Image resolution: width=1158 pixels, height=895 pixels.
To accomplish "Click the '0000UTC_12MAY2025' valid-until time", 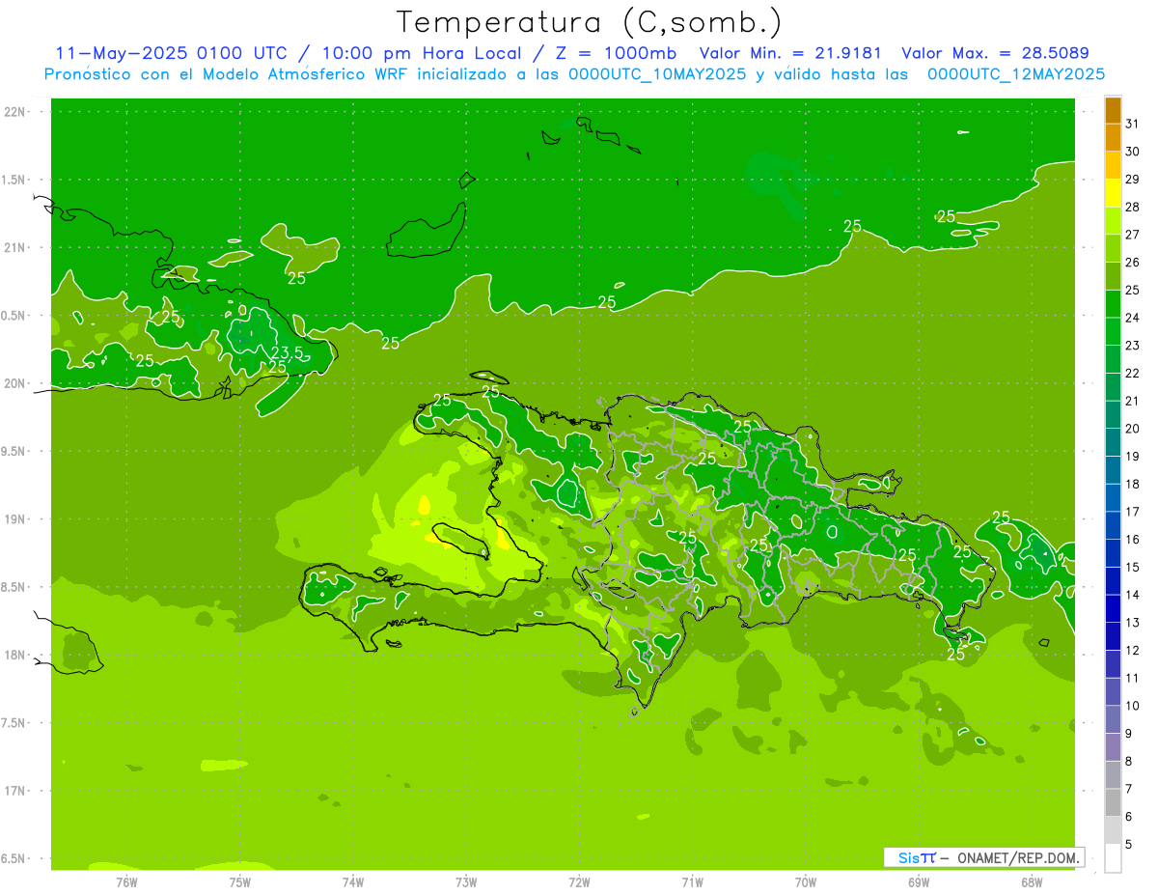I will point(1016,73).
